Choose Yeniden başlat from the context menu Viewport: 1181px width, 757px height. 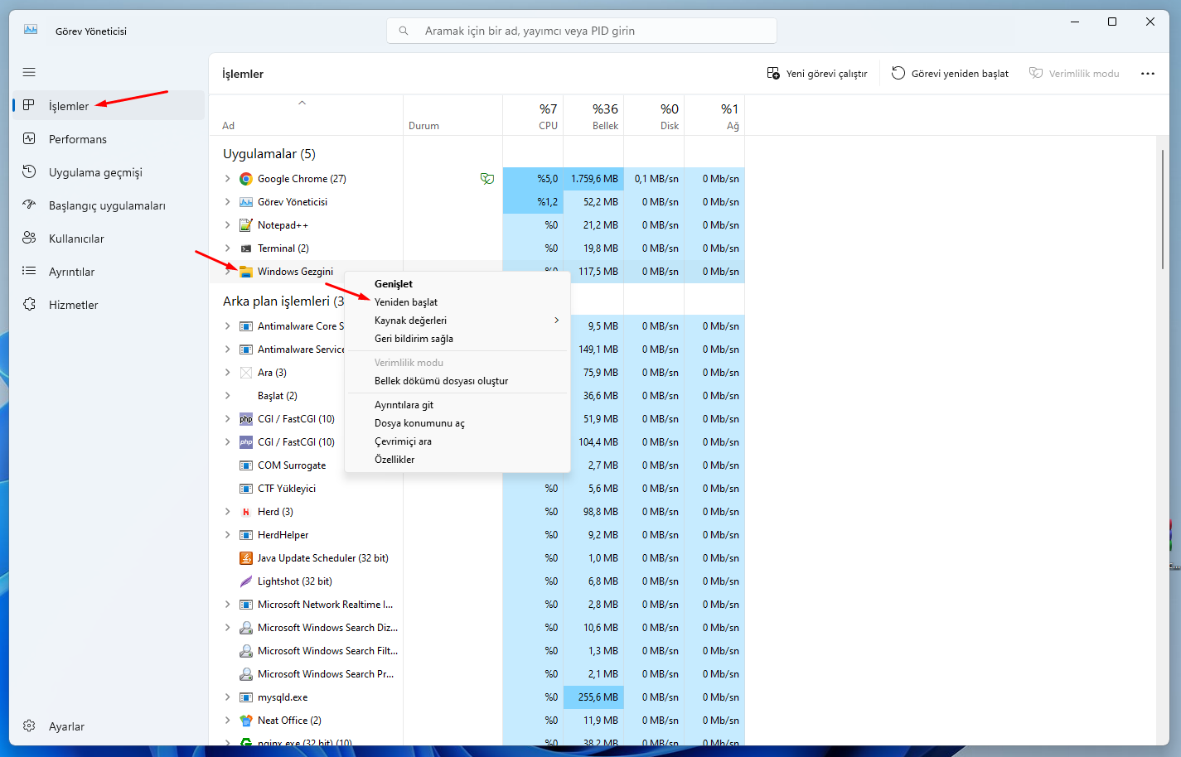click(406, 301)
